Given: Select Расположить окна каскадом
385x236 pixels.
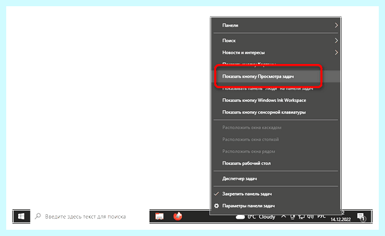Looking at the screenshot, I should [276, 127].
